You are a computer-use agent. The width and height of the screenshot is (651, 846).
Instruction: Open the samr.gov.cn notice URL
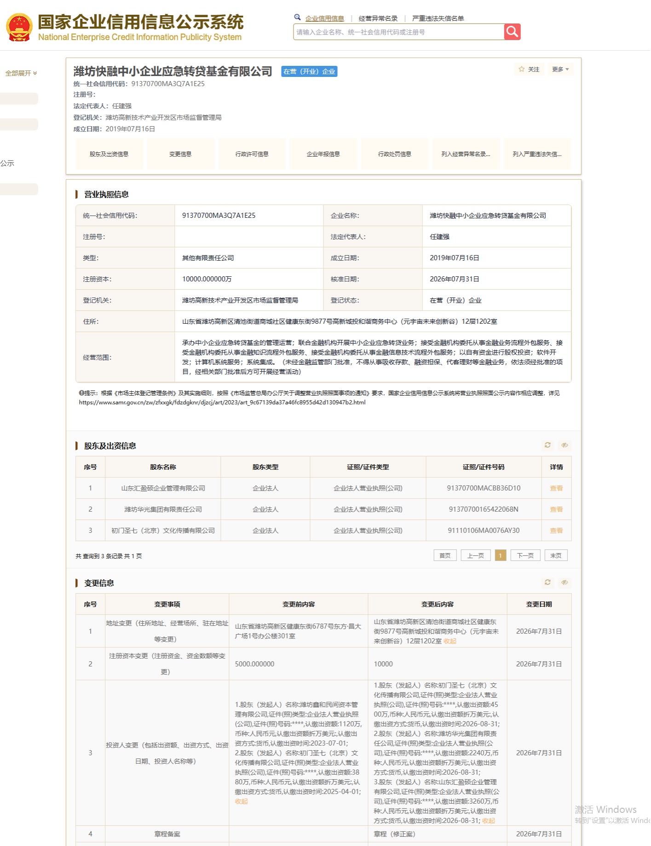222,402
